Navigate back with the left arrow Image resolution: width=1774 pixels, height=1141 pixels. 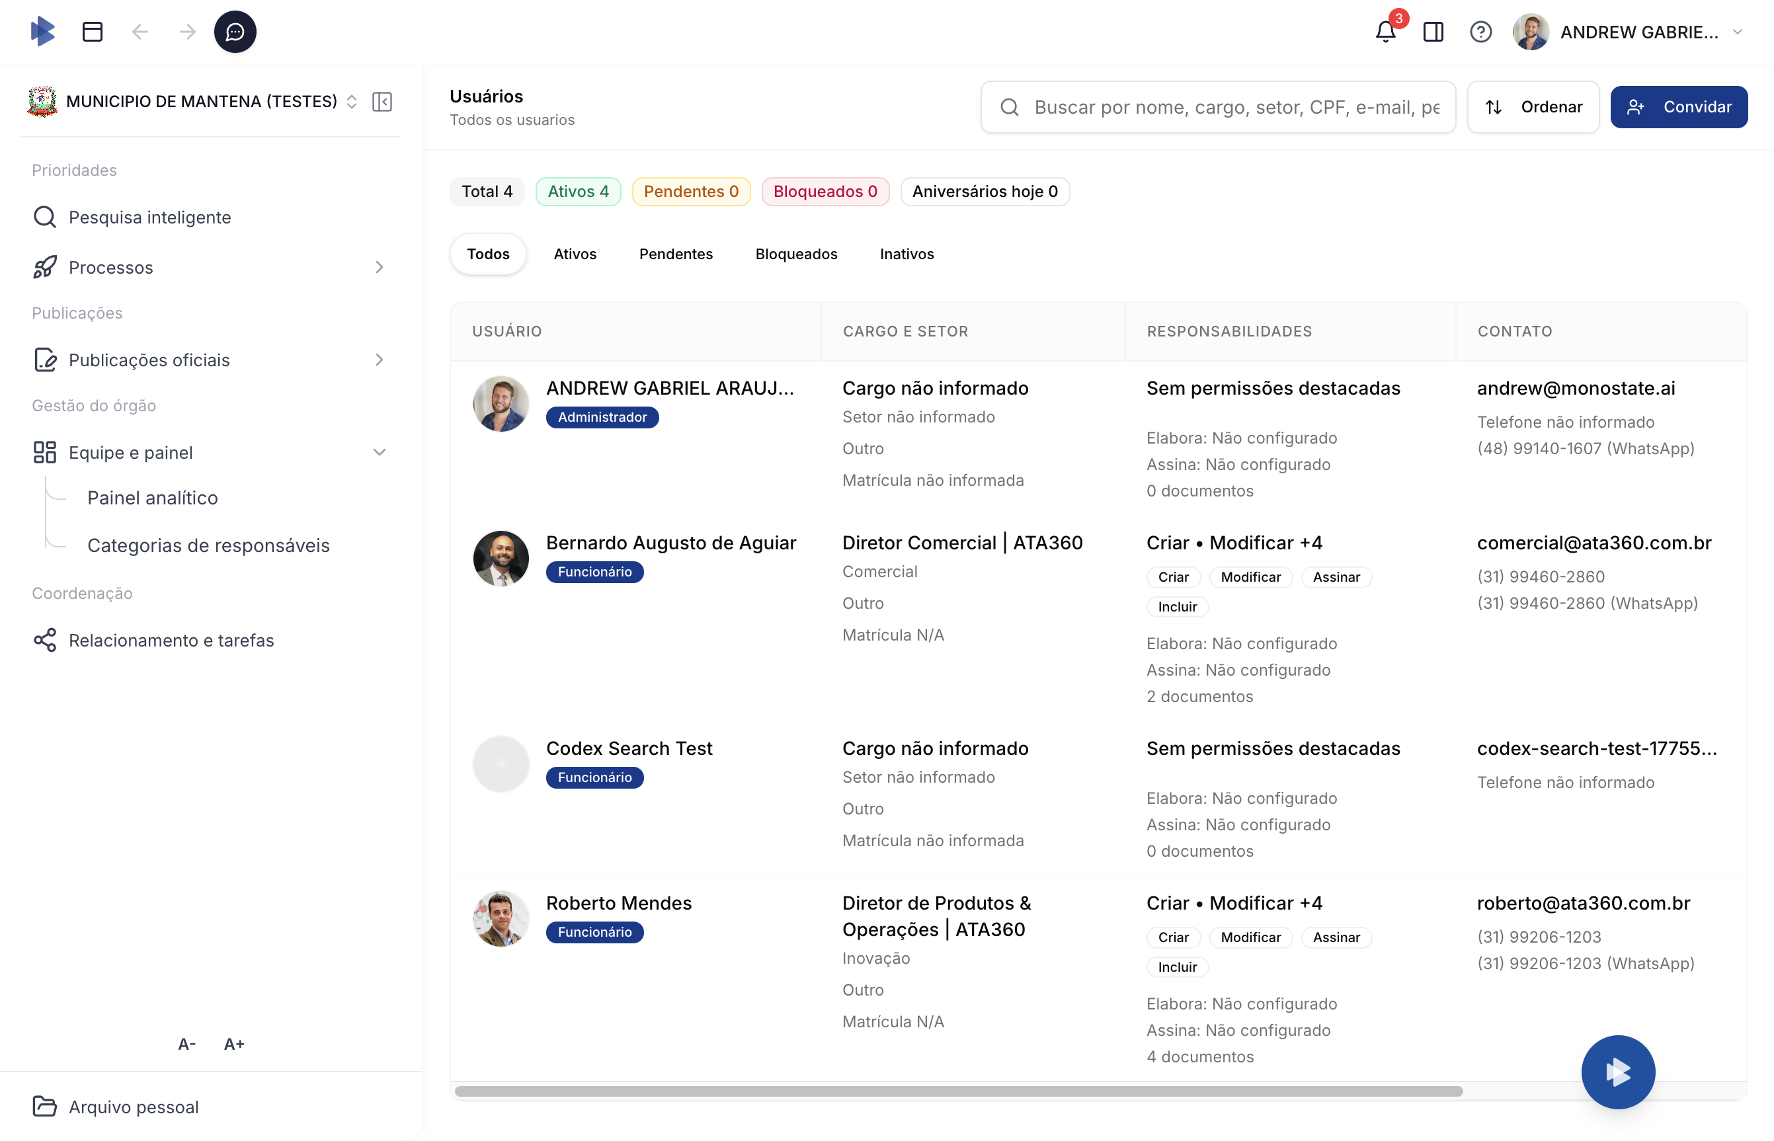click(x=140, y=32)
